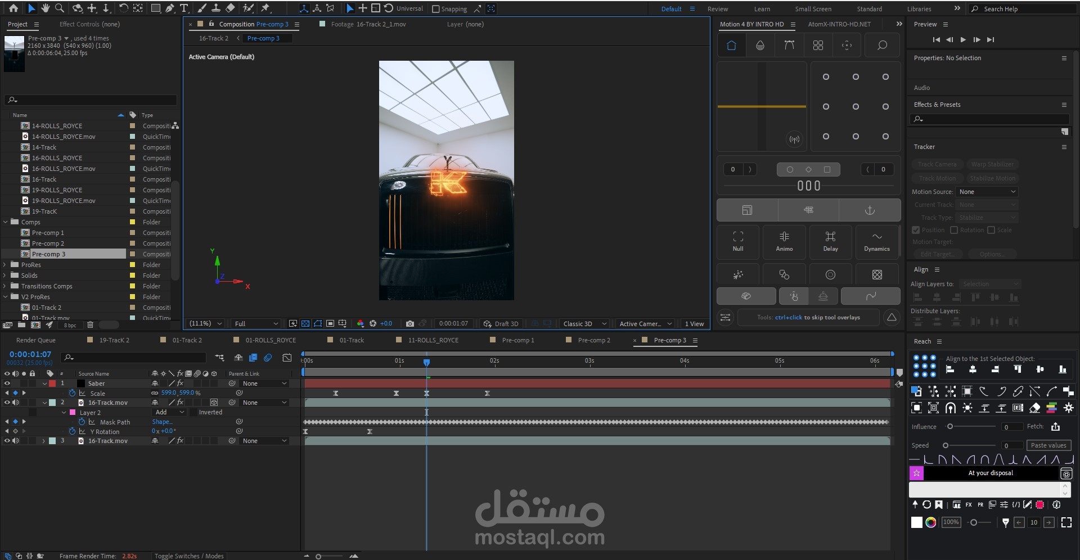
Task: Click the Delay tool in Motion 4
Action: click(x=831, y=242)
